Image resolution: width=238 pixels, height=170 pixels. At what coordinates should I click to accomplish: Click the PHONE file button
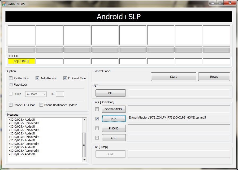[114, 128]
